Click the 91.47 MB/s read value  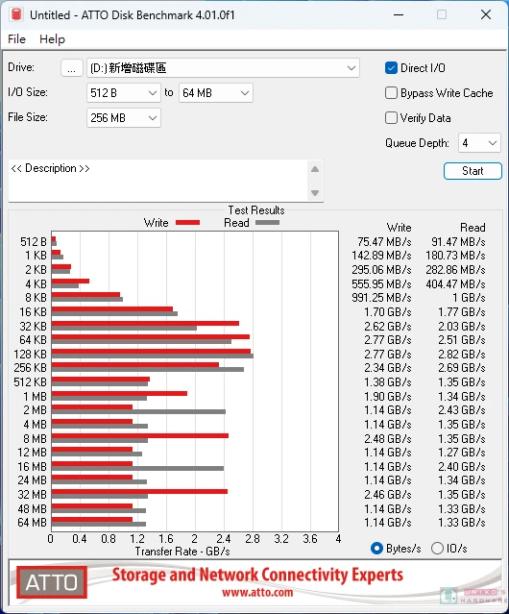point(458,241)
